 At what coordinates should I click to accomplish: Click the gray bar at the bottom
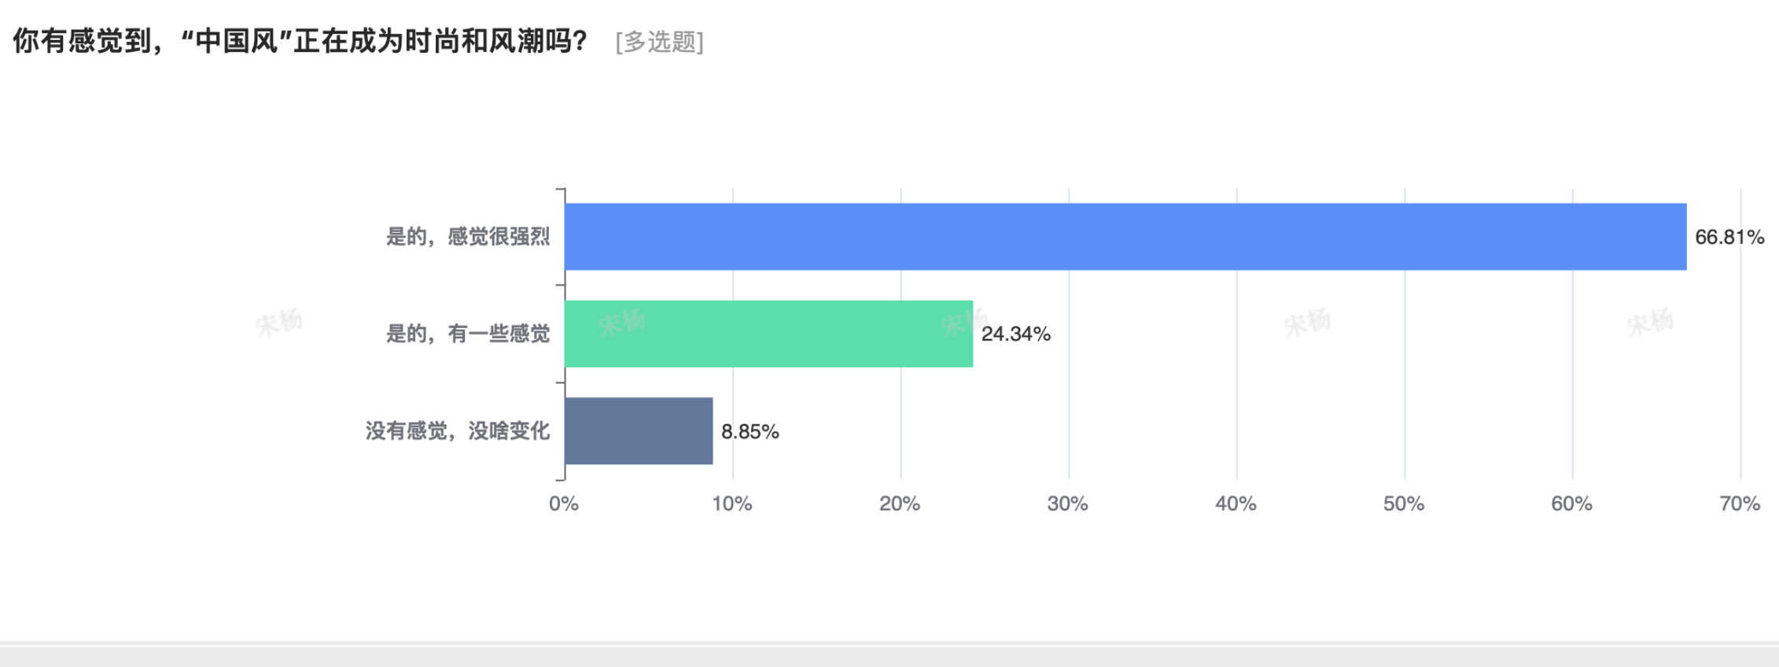tap(889, 656)
